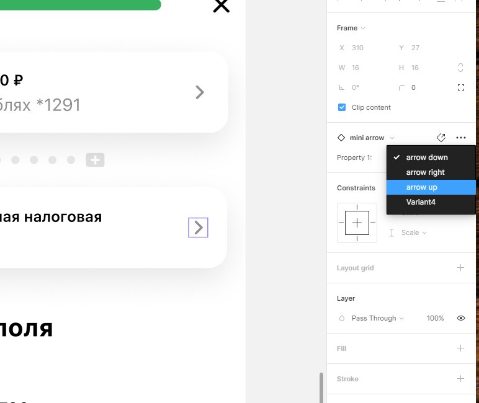Viewport: 479px width, 403px height.
Task: Click the constraints box widget
Action: point(357,223)
